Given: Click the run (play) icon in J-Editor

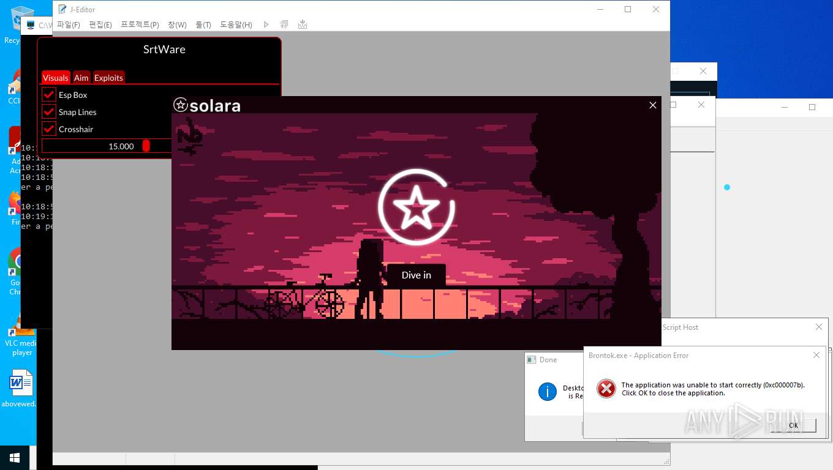Looking at the screenshot, I should pos(266,24).
